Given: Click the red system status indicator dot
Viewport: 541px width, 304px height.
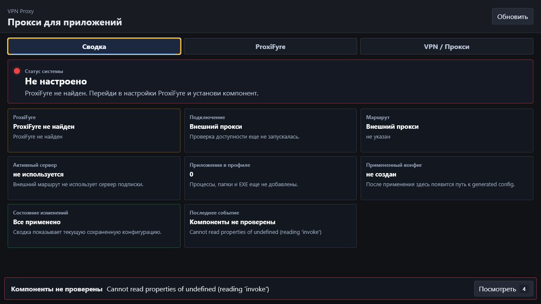Looking at the screenshot, I should (x=17, y=71).
